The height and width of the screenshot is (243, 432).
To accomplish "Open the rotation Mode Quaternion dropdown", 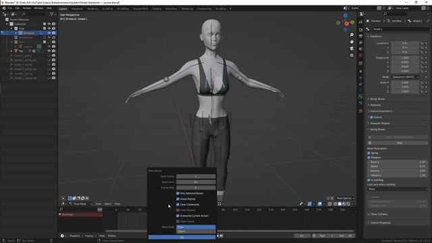I will click(x=405, y=77).
